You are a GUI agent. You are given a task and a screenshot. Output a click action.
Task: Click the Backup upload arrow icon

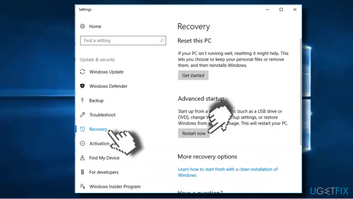(x=83, y=100)
